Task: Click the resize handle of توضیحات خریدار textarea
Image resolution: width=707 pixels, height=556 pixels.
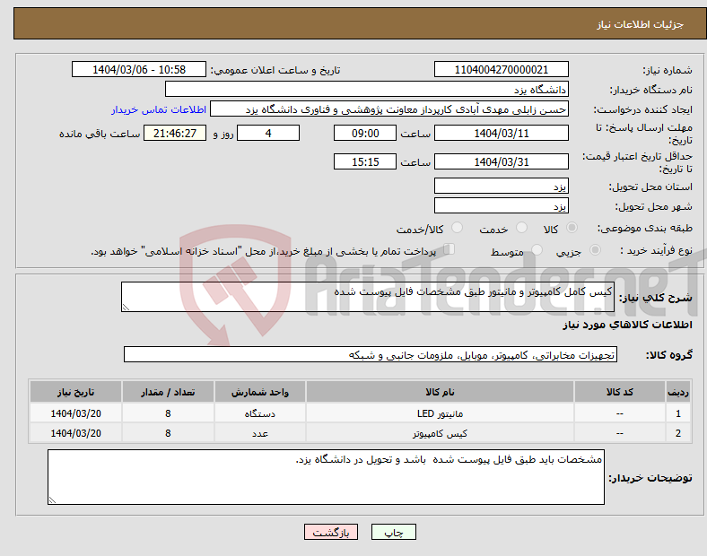Action: [x=52, y=500]
